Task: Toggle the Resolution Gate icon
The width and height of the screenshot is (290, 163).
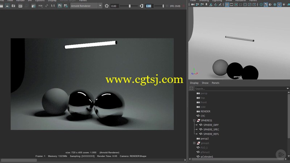Action: (236, 5)
